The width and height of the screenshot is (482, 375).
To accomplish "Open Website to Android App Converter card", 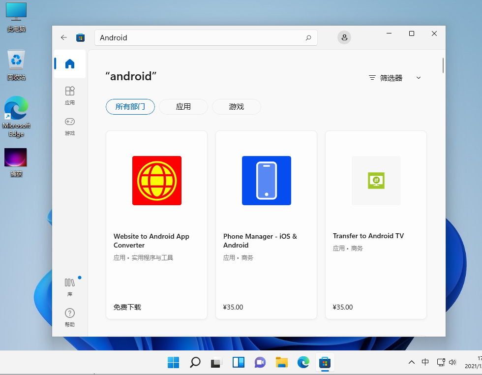I will pyautogui.click(x=156, y=224).
